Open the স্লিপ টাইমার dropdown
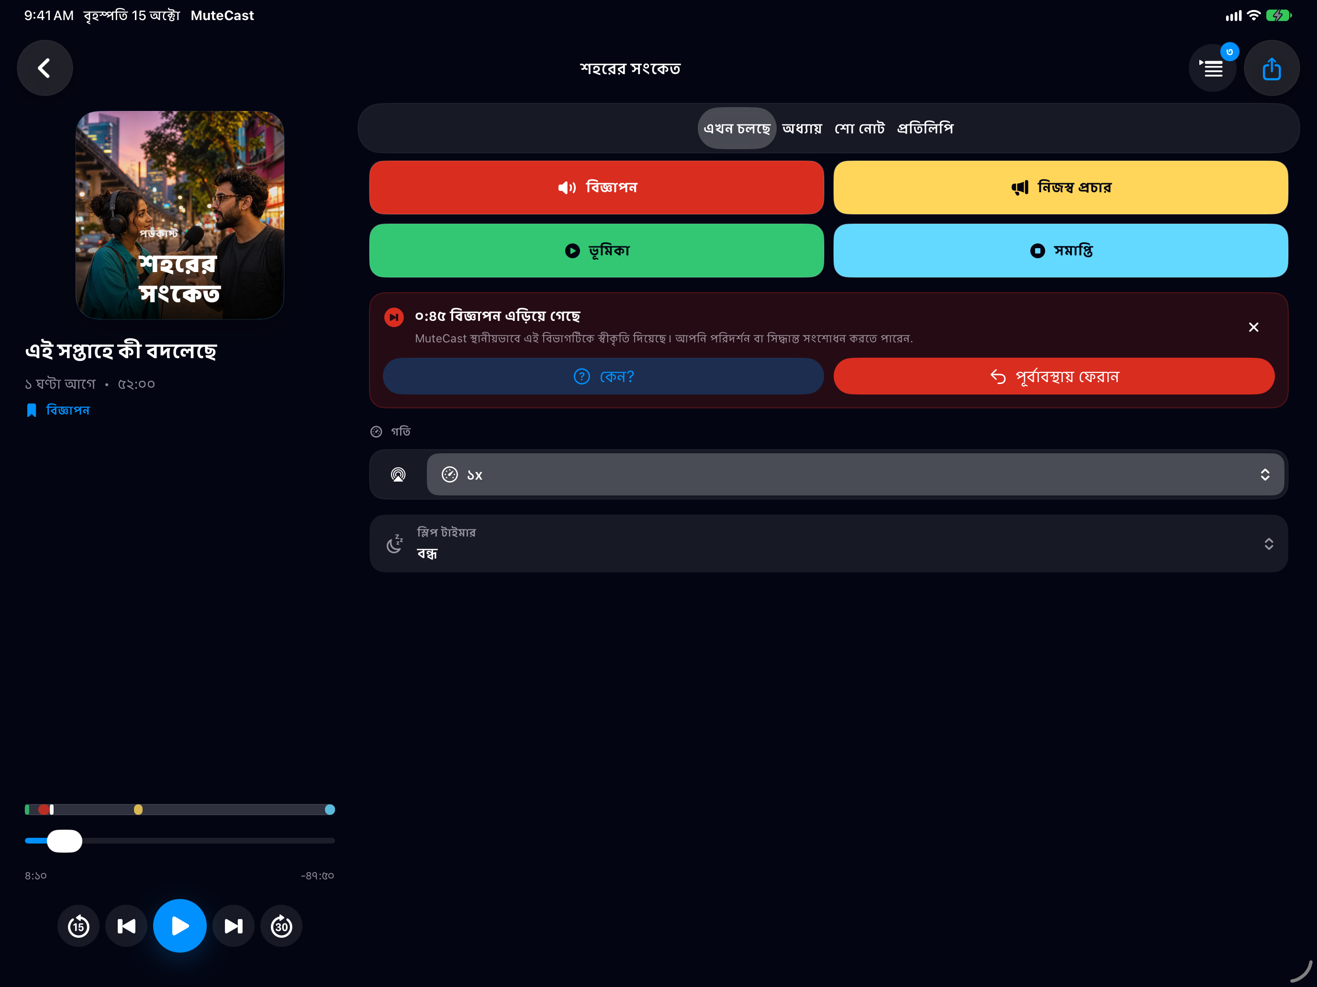 point(828,543)
